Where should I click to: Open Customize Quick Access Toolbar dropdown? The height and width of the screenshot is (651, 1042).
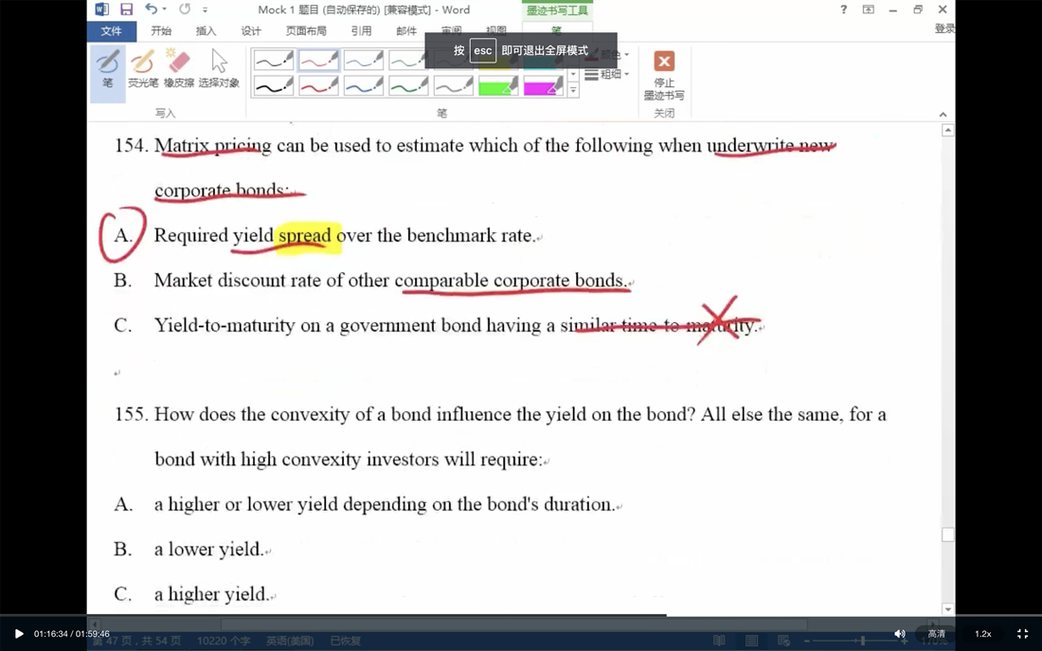205,10
